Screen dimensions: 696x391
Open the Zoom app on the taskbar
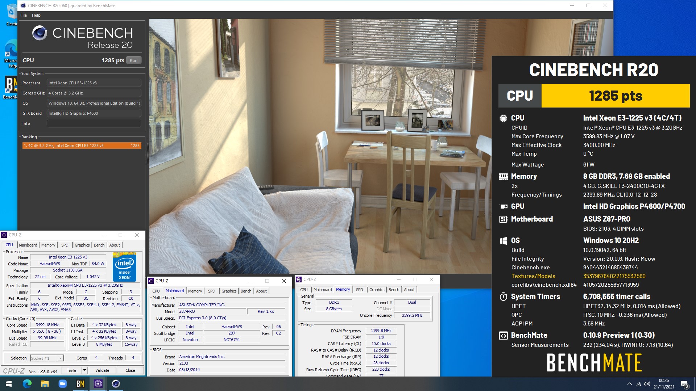click(62, 384)
